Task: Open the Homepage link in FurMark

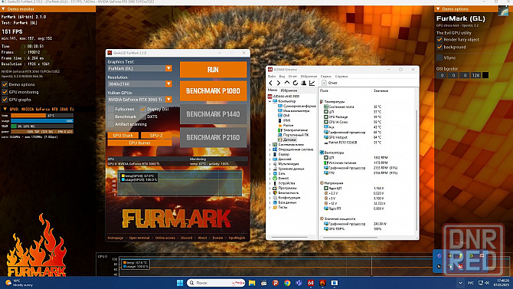Action: click(116, 238)
